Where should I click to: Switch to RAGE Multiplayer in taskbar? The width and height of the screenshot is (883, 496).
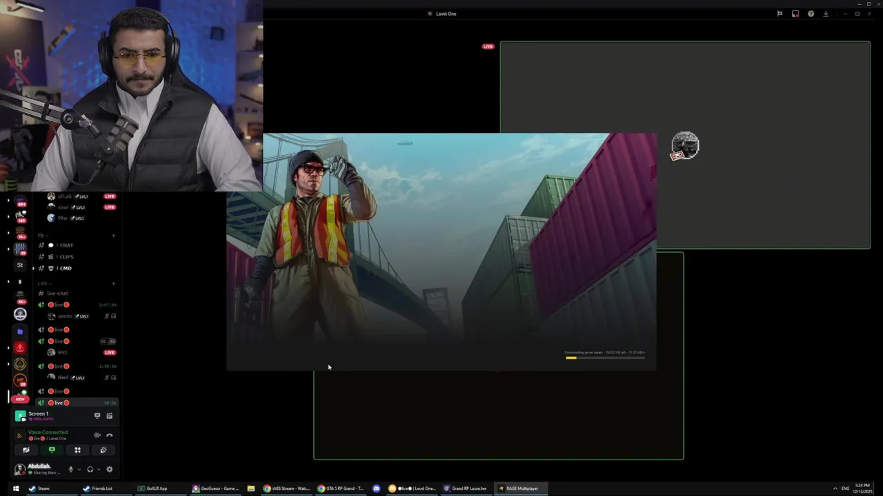[x=520, y=488]
